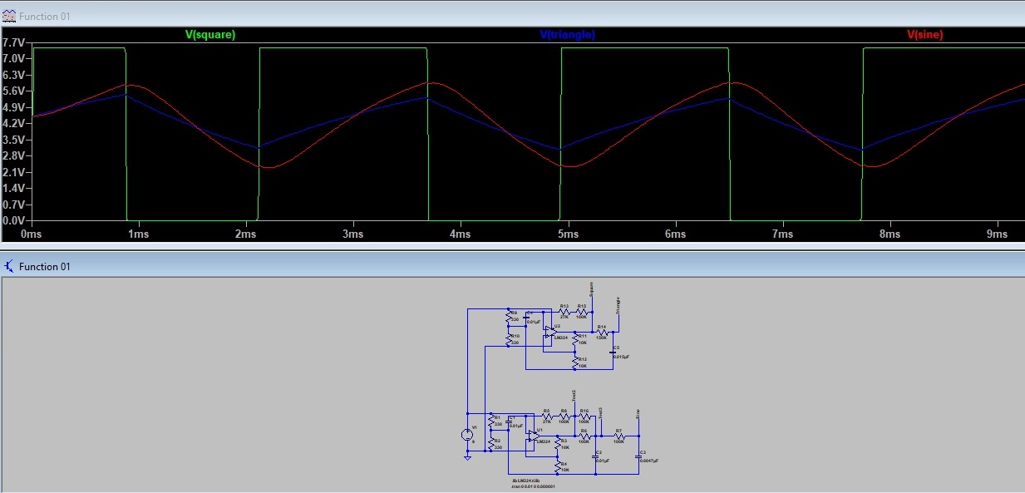
Task: Click the Sine net label in schematic
Action: (638, 413)
